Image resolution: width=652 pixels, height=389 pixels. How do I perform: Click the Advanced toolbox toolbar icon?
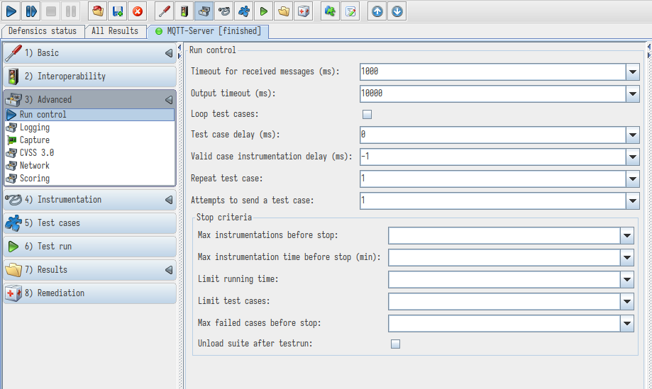(204, 11)
